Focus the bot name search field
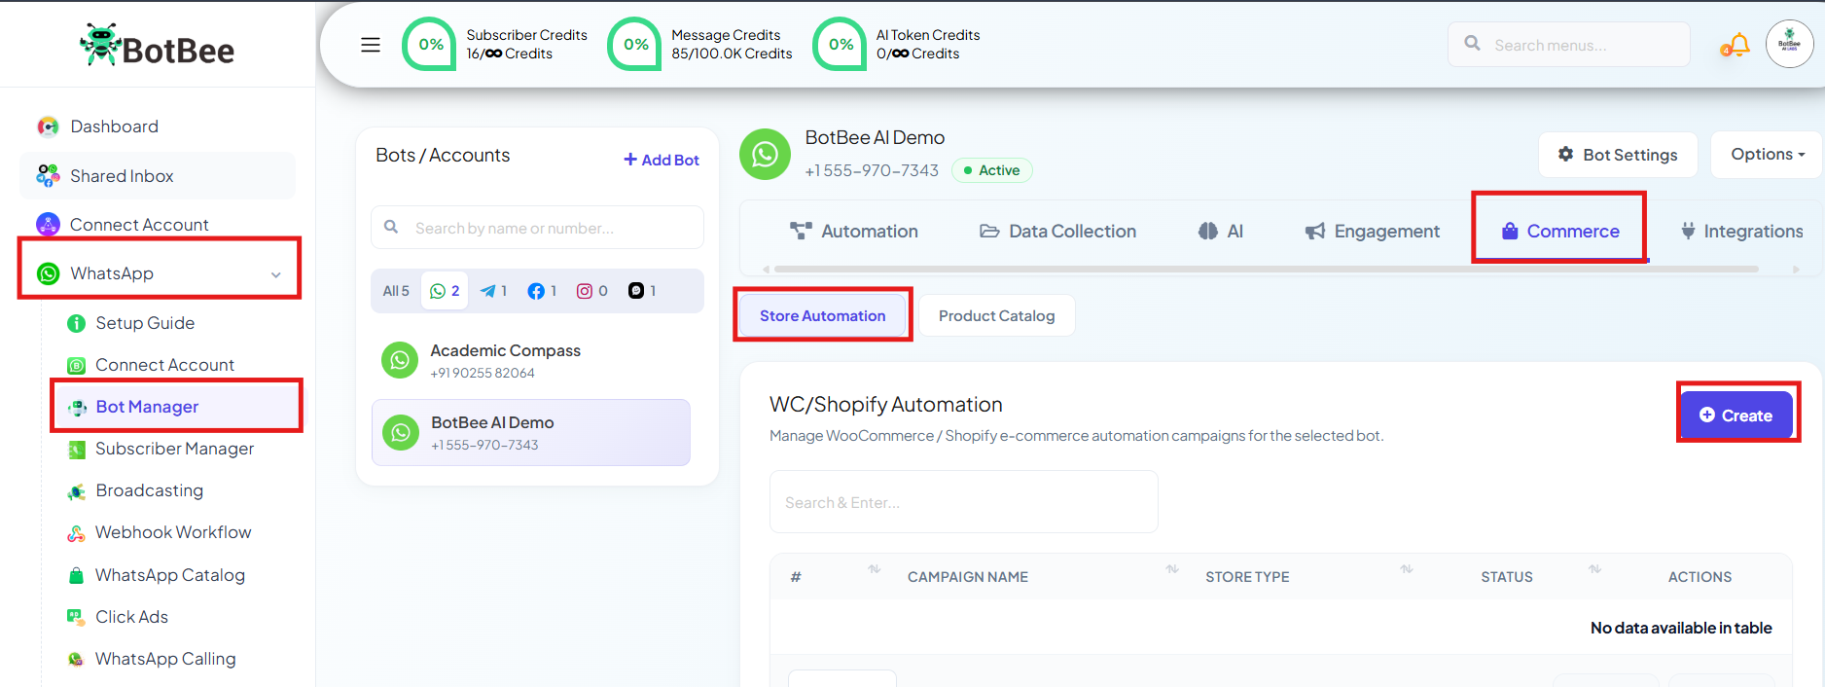1825x687 pixels. coord(537,228)
